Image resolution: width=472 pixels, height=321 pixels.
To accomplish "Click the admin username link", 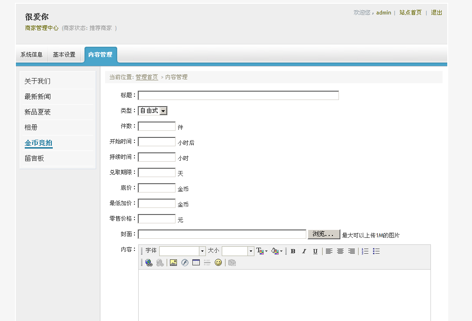I will pos(383,12).
